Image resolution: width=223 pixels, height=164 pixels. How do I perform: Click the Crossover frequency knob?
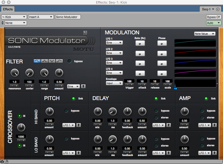[21, 127]
